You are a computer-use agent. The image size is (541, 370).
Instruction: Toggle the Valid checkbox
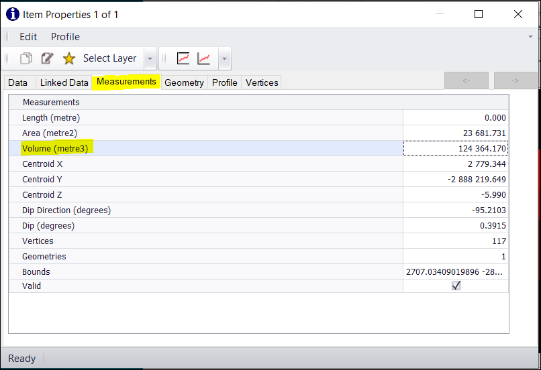click(x=456, y=286)
